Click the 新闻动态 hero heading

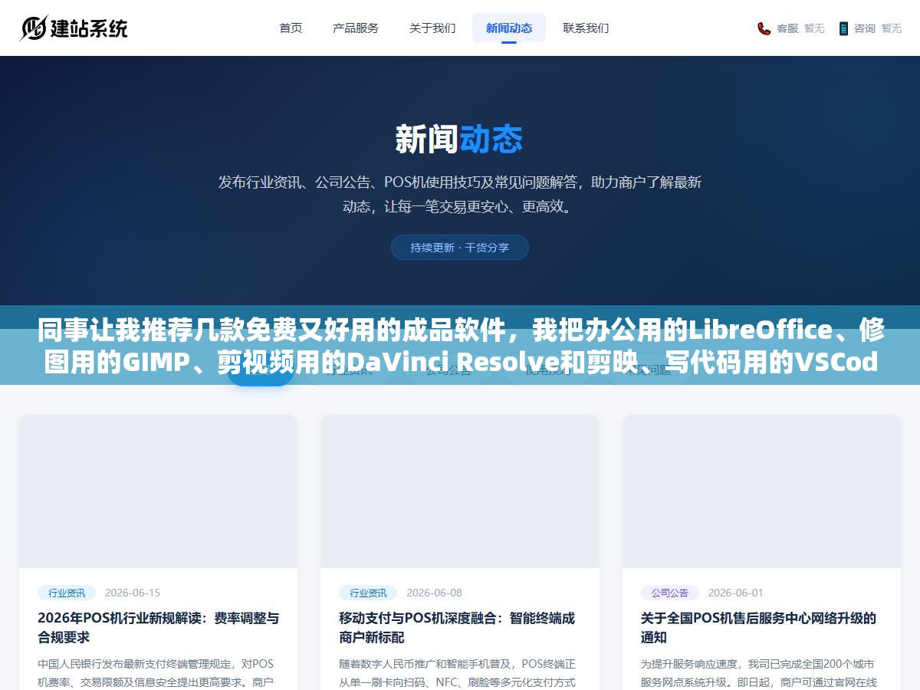[459, 140]
